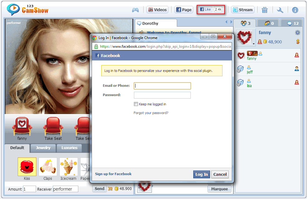Switch to the Luxuries gifts tab
Viewport: 307px width, 199px height.
click(x=69, y=148)
